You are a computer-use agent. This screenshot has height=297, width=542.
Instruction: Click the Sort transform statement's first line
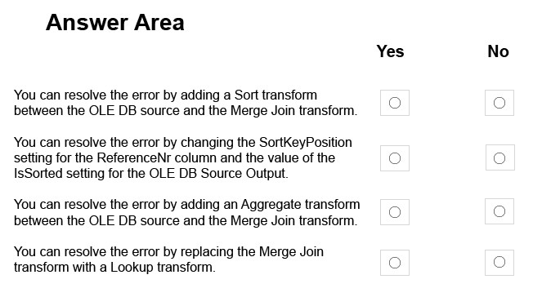[165, 95]
